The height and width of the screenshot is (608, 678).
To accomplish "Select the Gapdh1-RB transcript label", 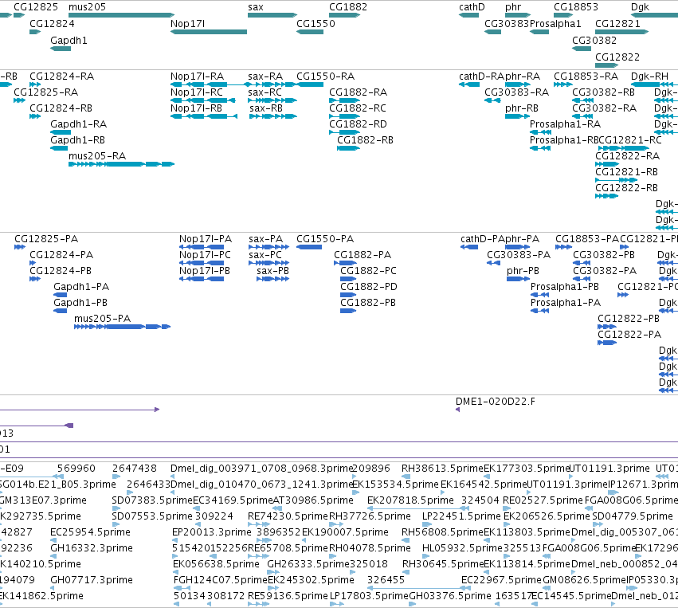I will pyautogui.click(x=77, y=140).
